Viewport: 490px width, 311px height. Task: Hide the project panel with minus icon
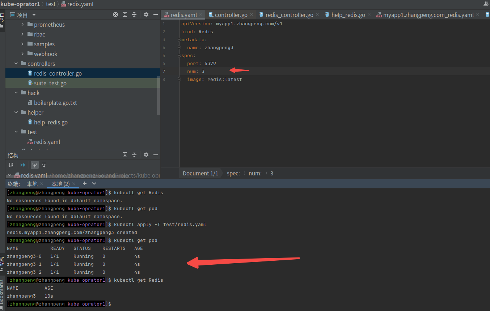pyautogui.click(x=156, y=15)
